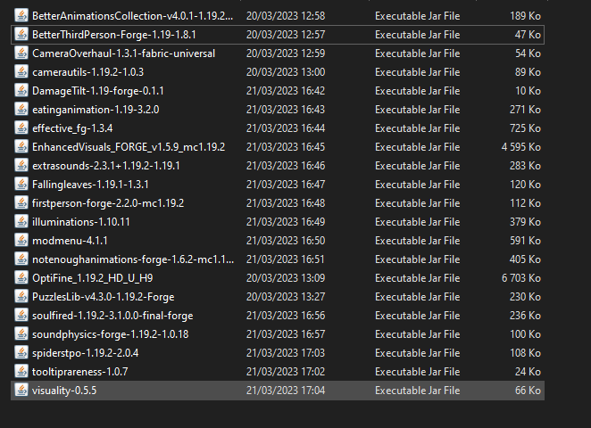
Task: Select file Fallingleaves-1.19.1-1.3.1
Action: point(90,185)
